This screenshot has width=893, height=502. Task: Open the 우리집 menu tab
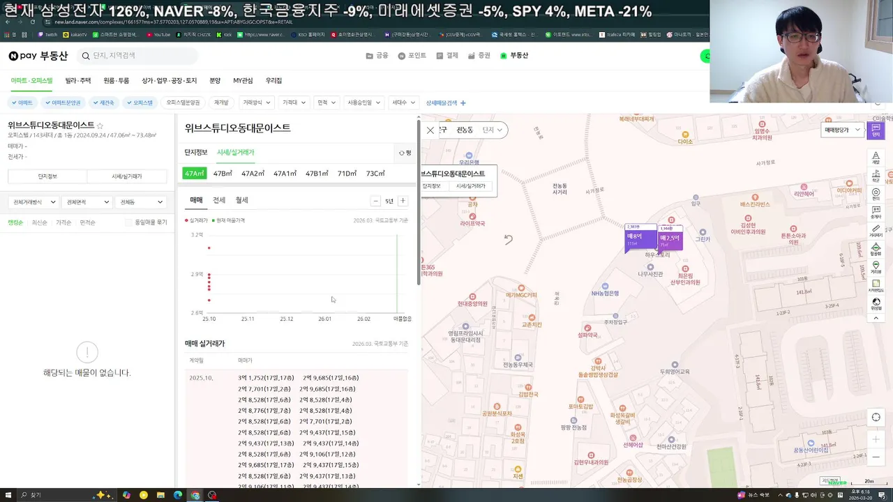tap(273, 81)
